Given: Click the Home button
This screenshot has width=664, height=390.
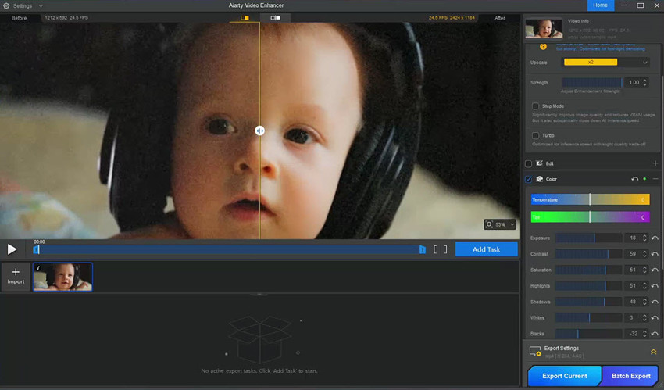Looking at the screenshot, I should tap(600, 5).
